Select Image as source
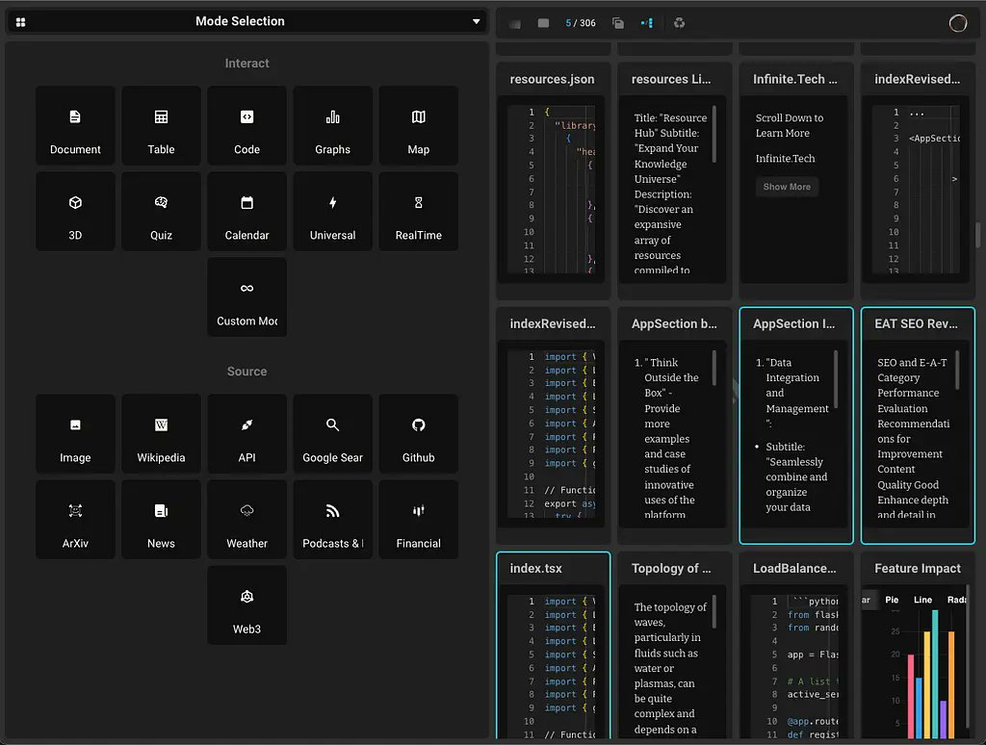Viewport: 986px width, 745px height. [75, 434]
